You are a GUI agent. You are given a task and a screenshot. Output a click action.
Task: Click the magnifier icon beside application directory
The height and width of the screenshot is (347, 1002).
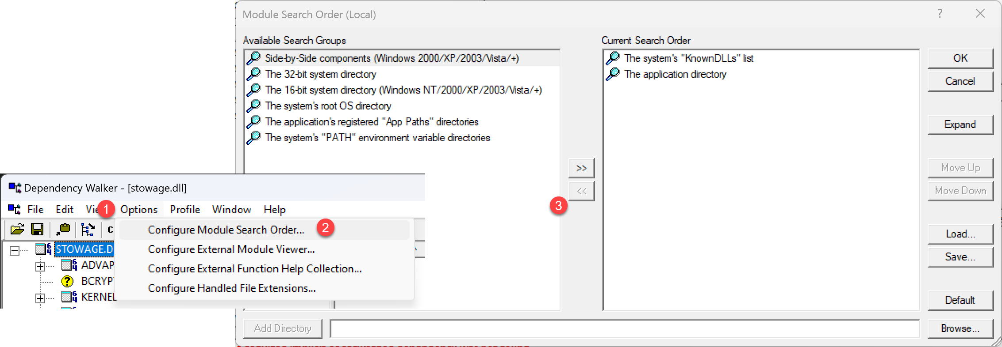point(613,74)
